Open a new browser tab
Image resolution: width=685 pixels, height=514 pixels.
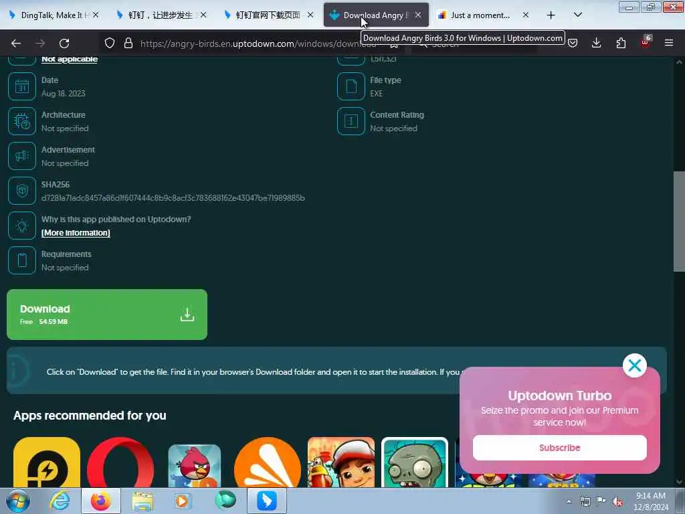tap(551, 15)
